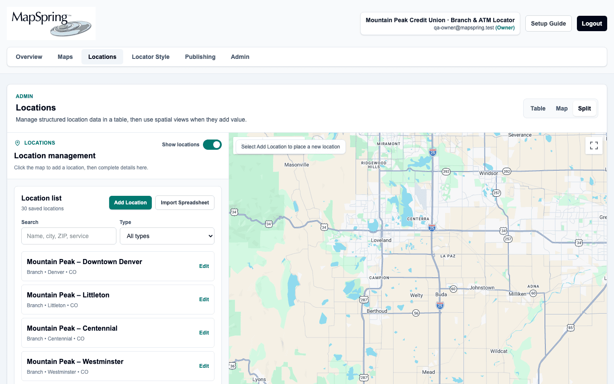
Task: Click Route 56 shield on map
Action: point(416,313)
